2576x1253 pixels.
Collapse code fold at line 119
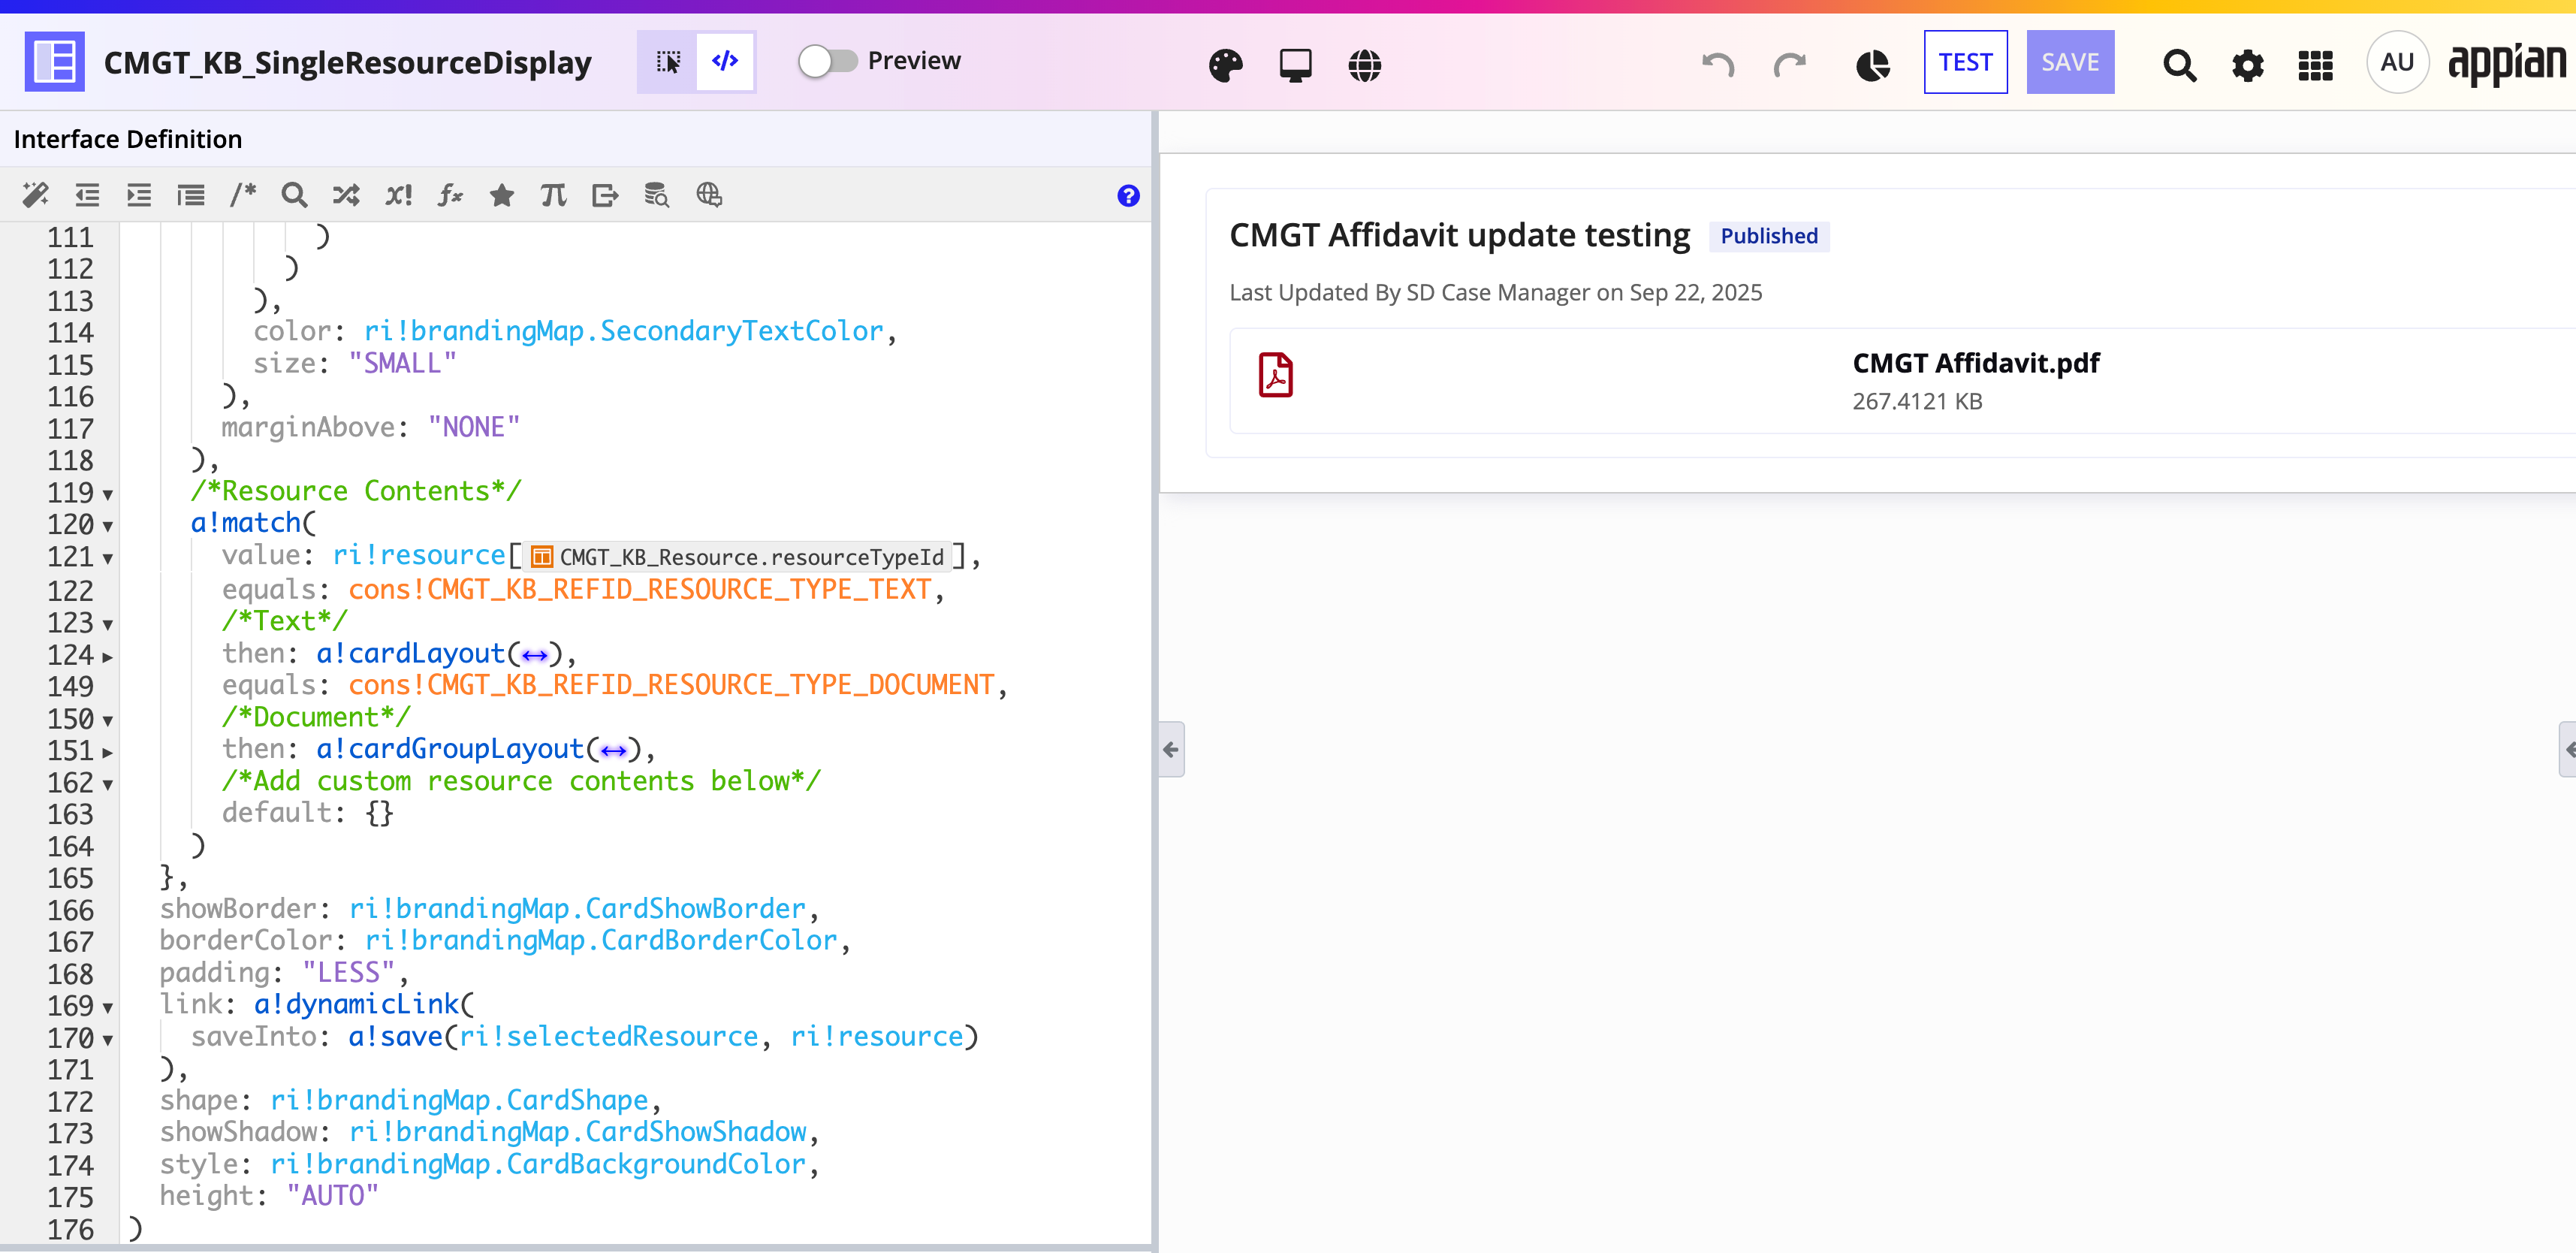(107, 494)
